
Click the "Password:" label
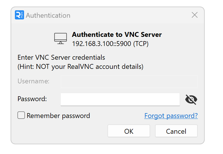32,99
